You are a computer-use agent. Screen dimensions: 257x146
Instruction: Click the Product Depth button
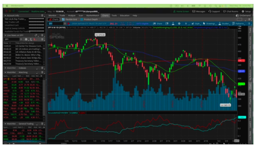[x=91, y=20]
